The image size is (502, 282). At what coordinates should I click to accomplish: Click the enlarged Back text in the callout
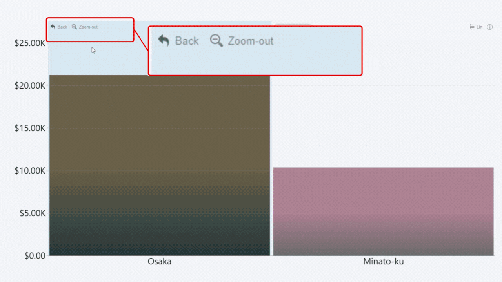(187, 41)
